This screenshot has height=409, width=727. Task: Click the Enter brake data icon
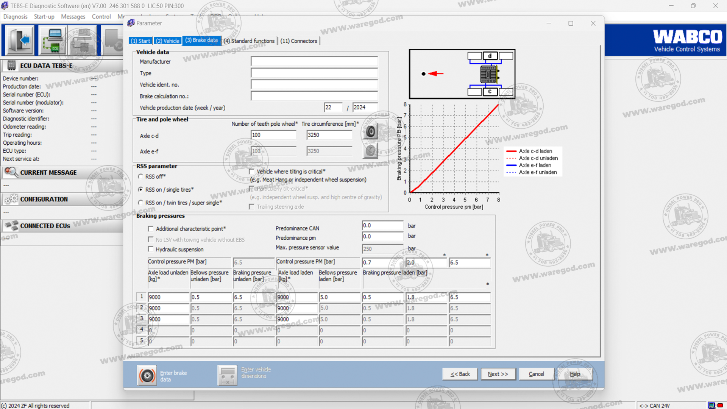[x=147, y=375]
